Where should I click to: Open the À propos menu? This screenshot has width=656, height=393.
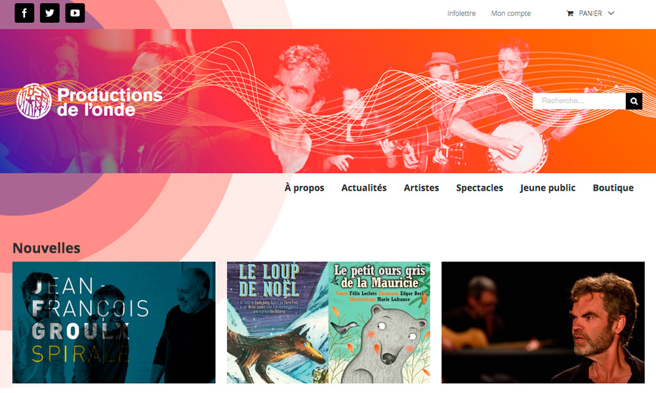click(x=304, y=188)
